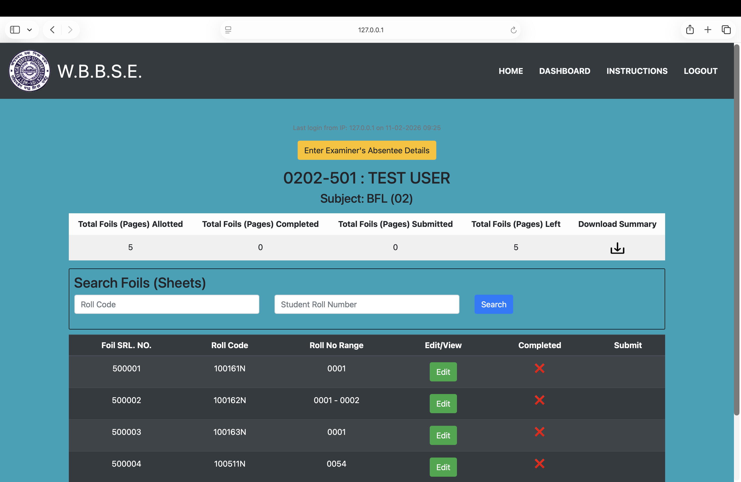
Task: Click red cross for foil 500001
Action: point(539,368)
